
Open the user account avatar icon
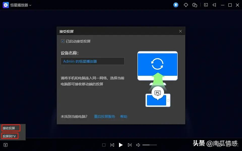[x=176, y=5]
